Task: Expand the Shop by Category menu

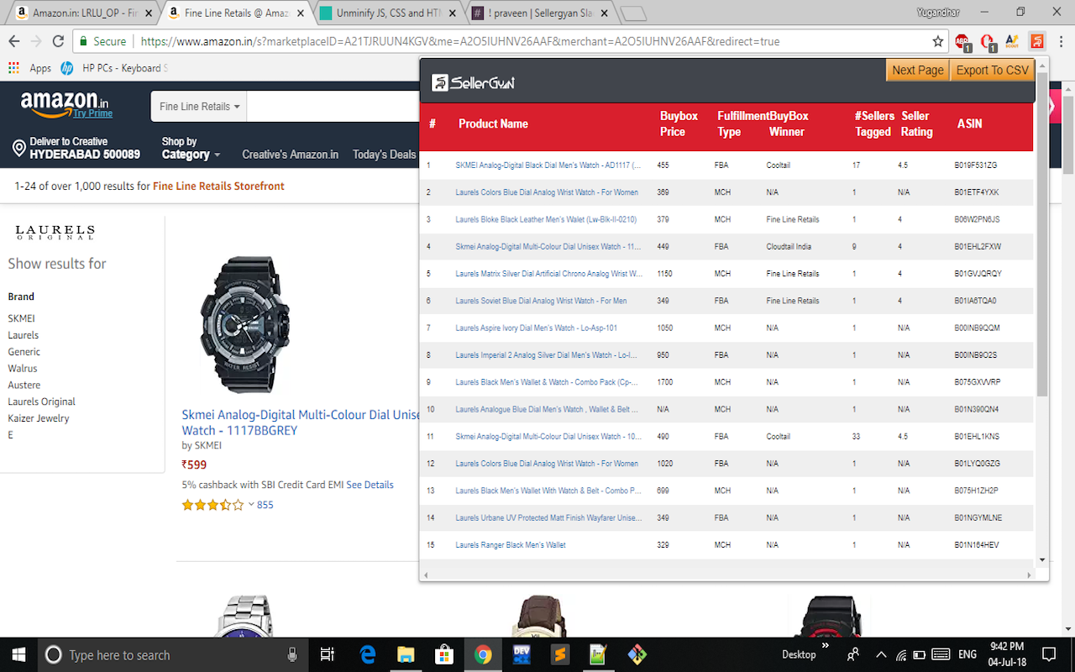Action: coord(191,149)
